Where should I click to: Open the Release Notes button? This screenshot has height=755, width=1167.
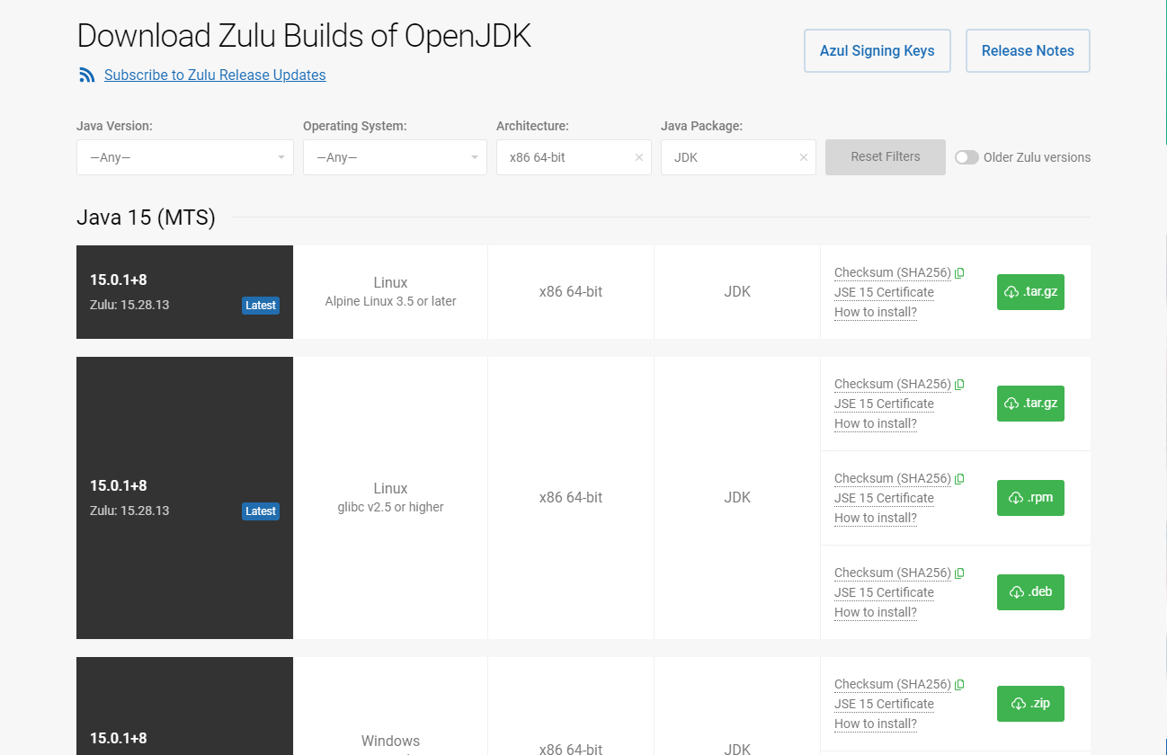pyautogui.click(x=1028, y=50)
